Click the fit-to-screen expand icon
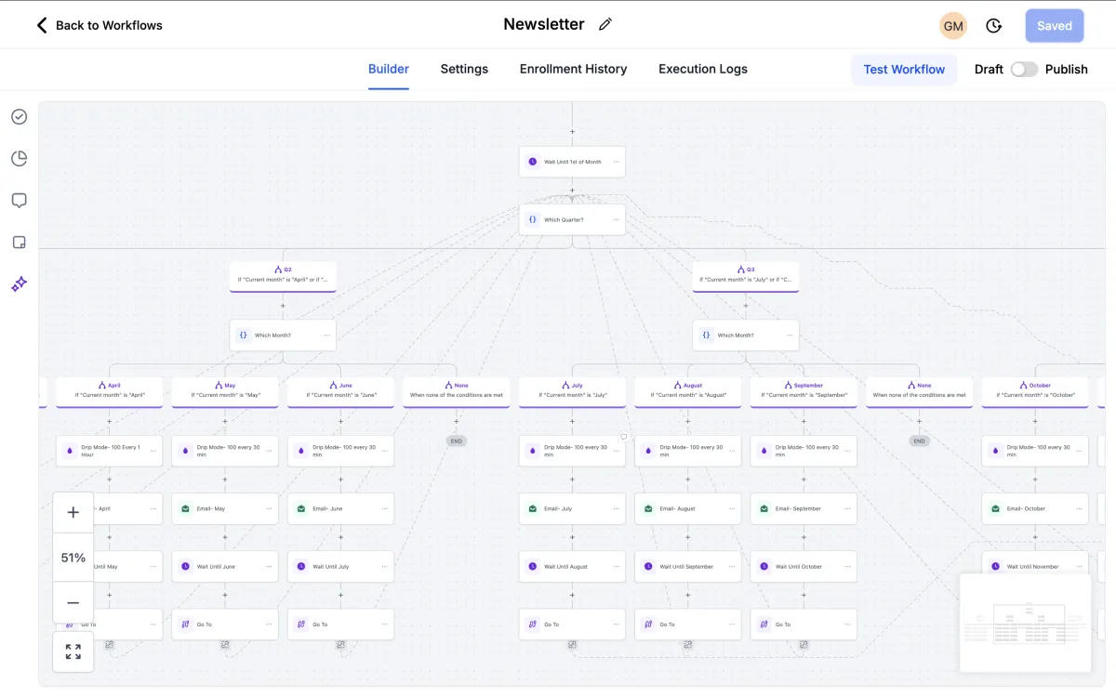This screenshot has height=697, width=1116. pyautogui.click(x=73, y=651)
